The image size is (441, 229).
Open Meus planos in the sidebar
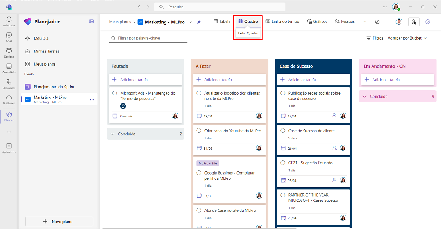point(59,64)
